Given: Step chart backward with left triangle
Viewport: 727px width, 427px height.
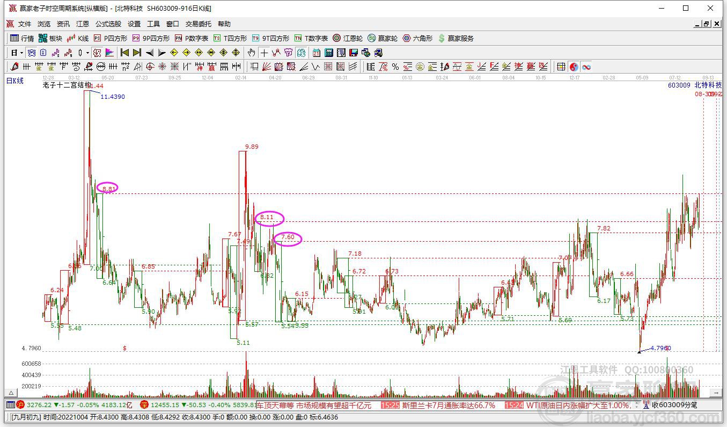Looking at the screenshot, I should [150, 53].
